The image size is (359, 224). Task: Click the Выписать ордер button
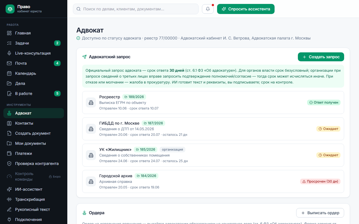pos(320,213)
